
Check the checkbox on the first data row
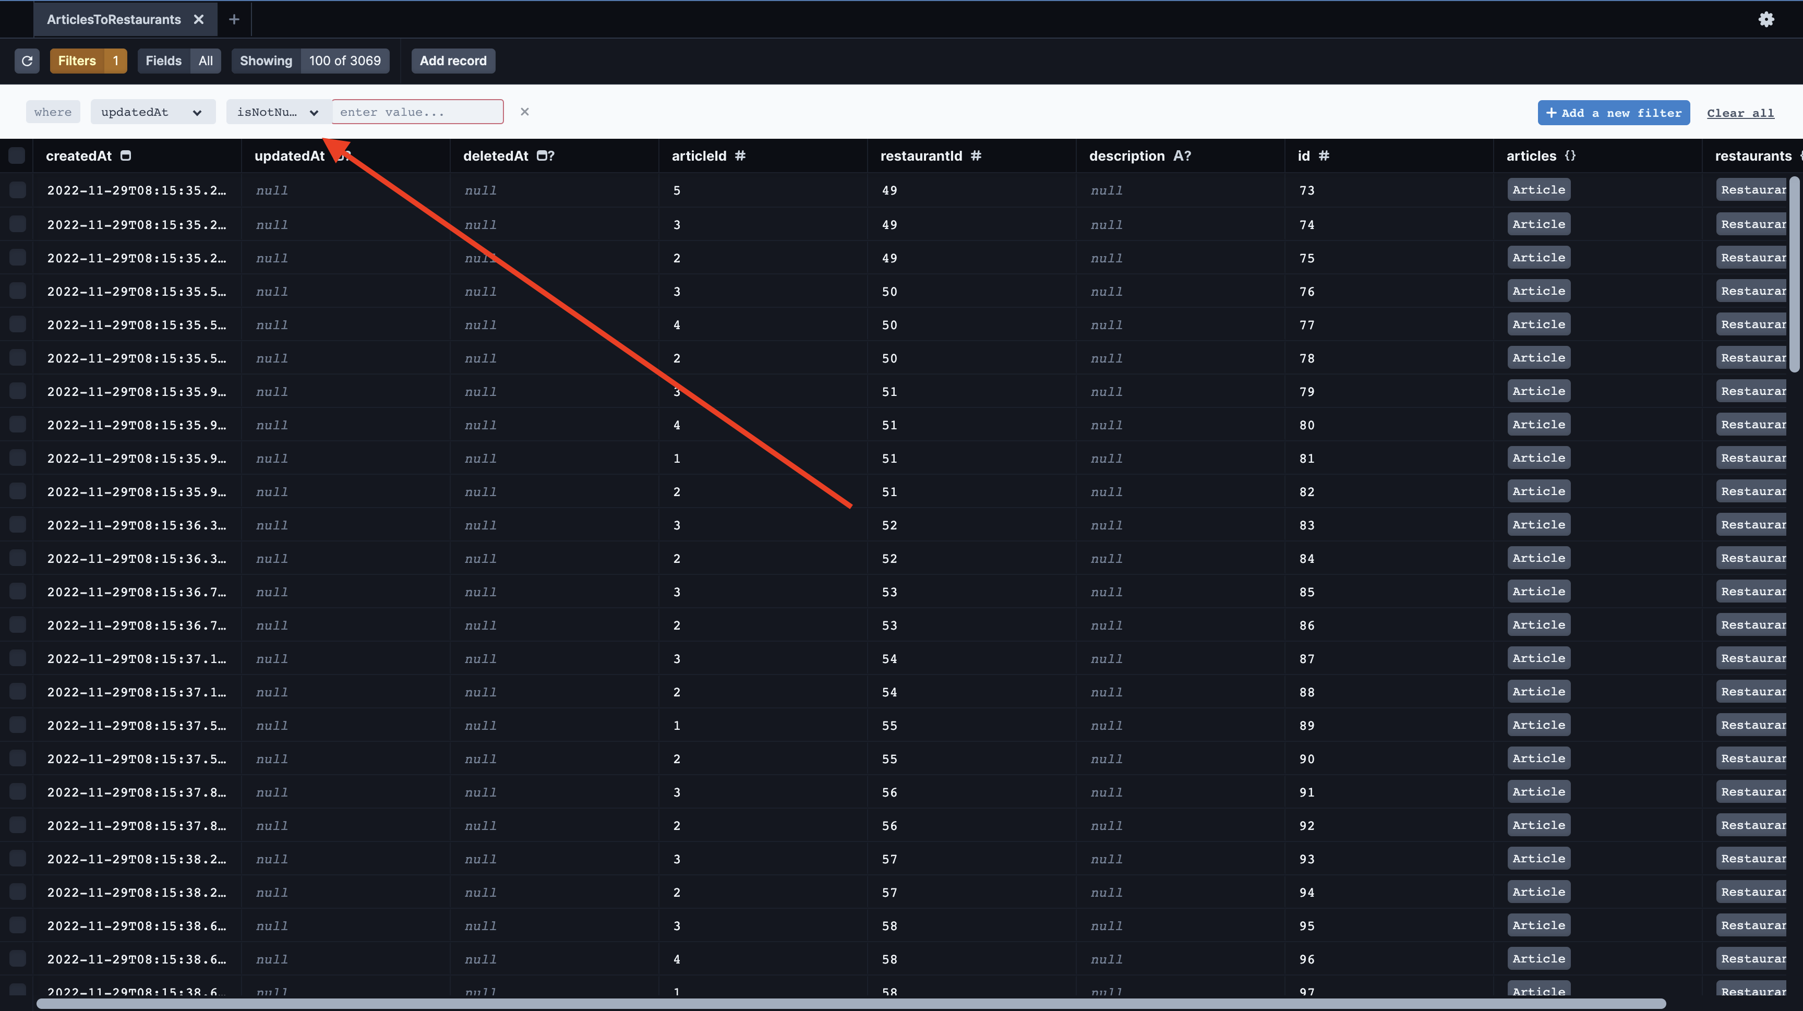tap(17, 189)
